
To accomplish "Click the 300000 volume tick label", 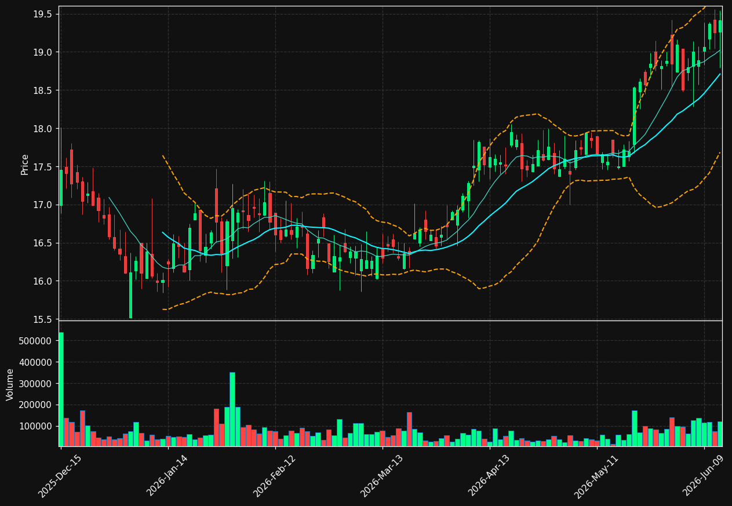I will click(35, 384).
